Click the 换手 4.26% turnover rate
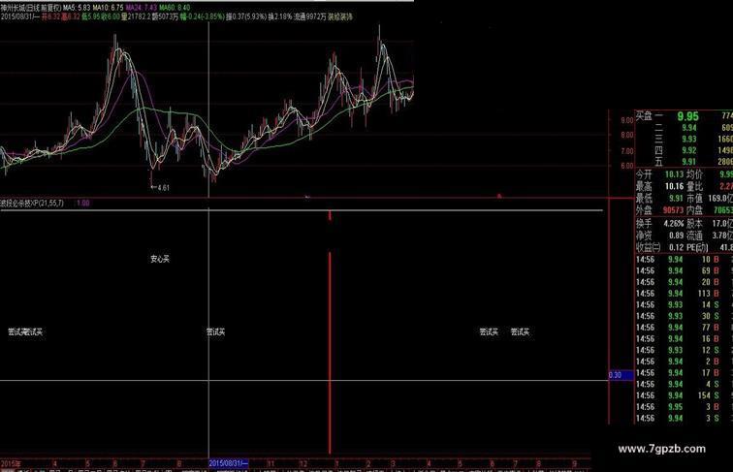Image resolution: width=733 pixels, height=472 pixels. pyautogui.click(x=659, y=223)
